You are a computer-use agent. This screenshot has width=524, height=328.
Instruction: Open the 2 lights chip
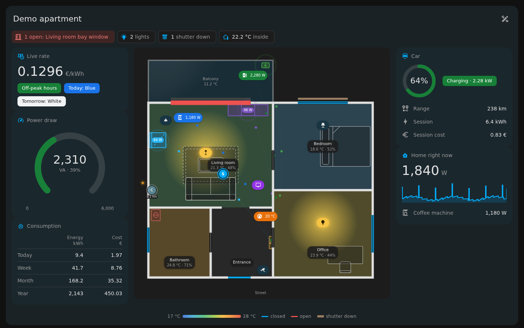click(136, 37)
